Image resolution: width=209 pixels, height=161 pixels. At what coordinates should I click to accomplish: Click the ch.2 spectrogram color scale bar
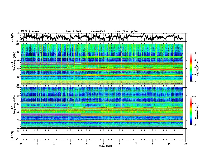point(191,111)
